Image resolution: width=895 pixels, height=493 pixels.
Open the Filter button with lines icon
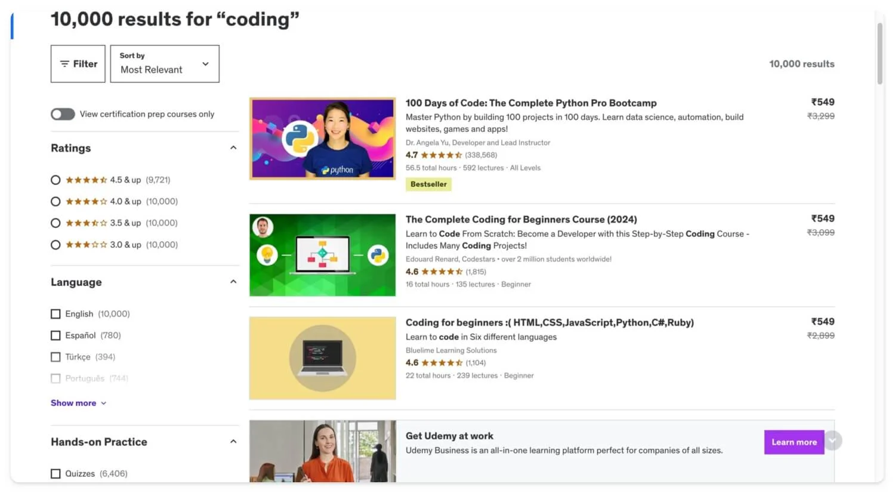click(78, 64)
